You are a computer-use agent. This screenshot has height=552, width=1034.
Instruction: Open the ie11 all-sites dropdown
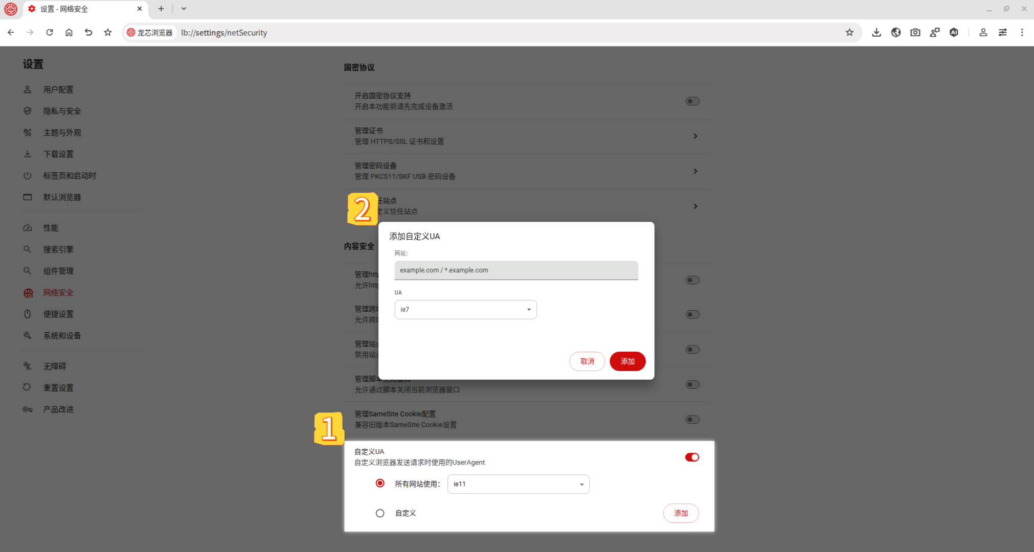(x=518, y=484)
